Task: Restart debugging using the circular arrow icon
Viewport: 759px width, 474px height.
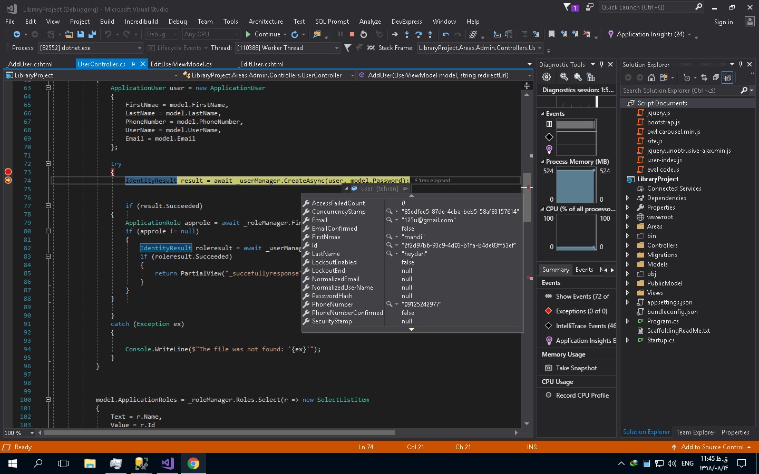Action: [364, 34]
